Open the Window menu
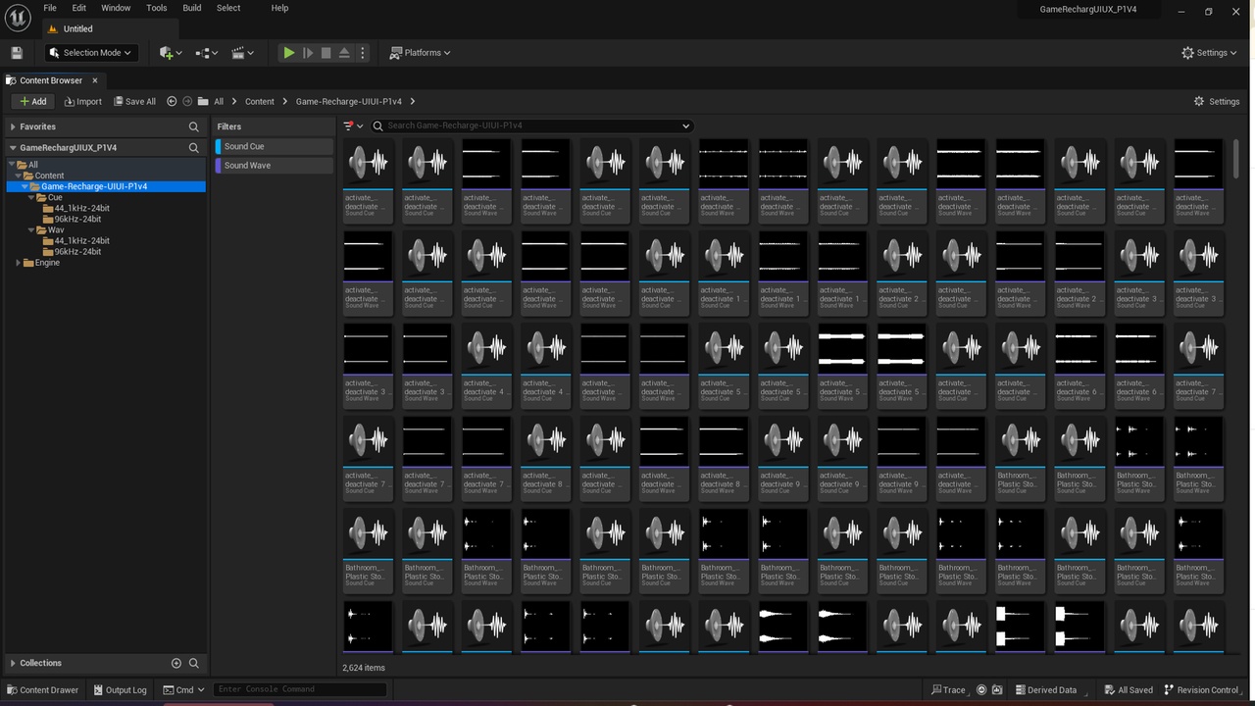Image resolution: width=1255 pixels, height=706 pixels. tap(116, 8)
